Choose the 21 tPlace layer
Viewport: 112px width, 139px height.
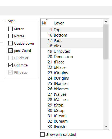click(72, 62)
